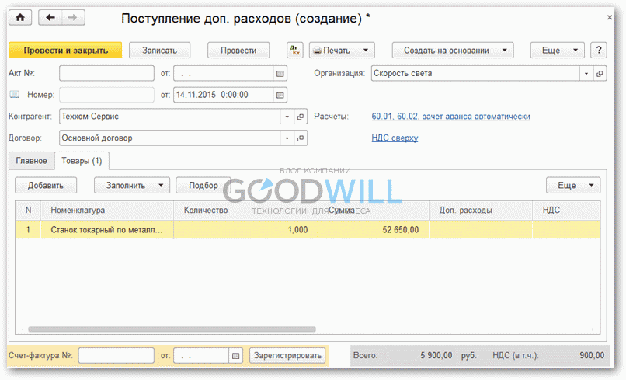Expand the Контрагент dropdown list
This screenshot has height=380, width=626.
[x=287, y=117]
